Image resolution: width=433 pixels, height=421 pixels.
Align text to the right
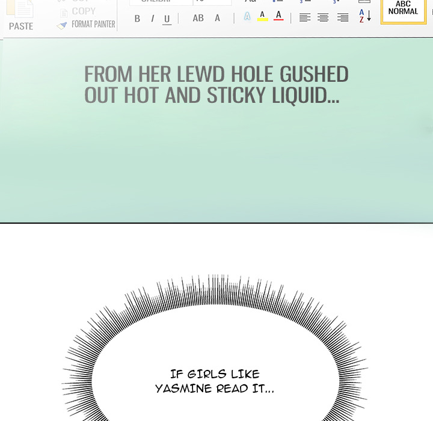pyautogui.click(x=343, y=17)
